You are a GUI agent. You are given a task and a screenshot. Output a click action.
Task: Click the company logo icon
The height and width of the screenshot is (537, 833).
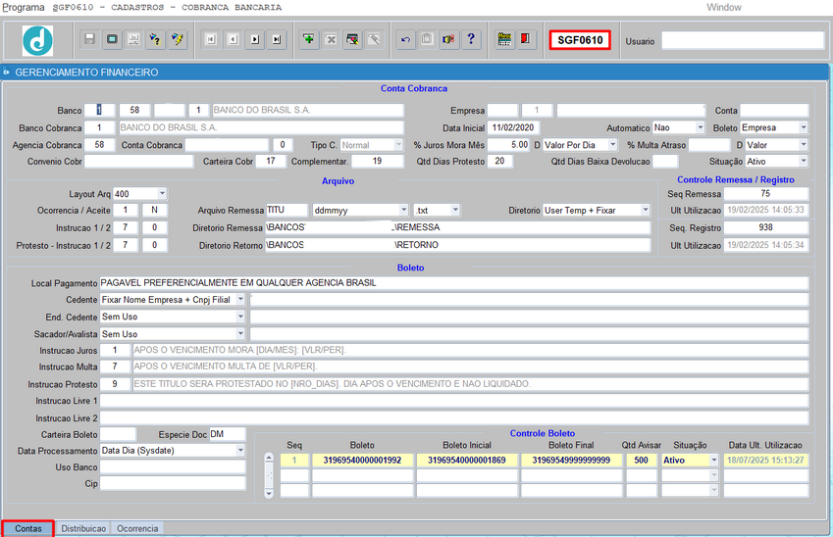click(x=37, y=41)
